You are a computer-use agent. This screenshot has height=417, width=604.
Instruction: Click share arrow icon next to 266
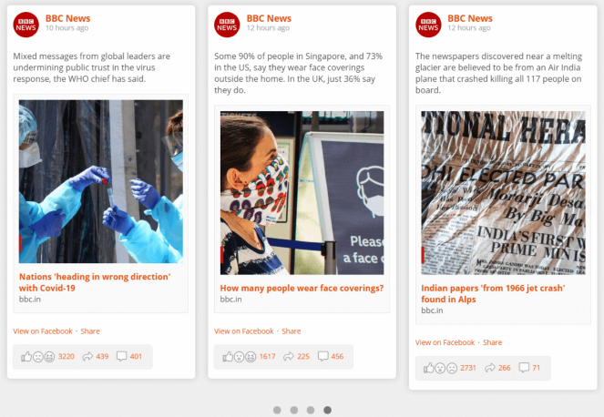coord(490,368)
